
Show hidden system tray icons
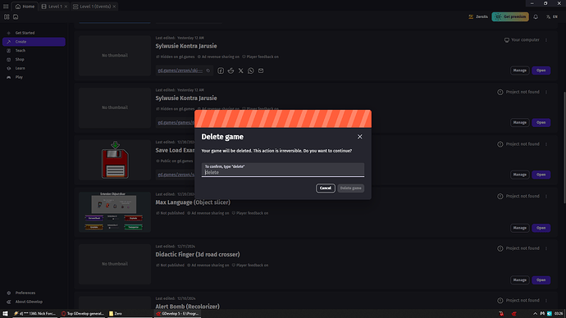point(535,314)
